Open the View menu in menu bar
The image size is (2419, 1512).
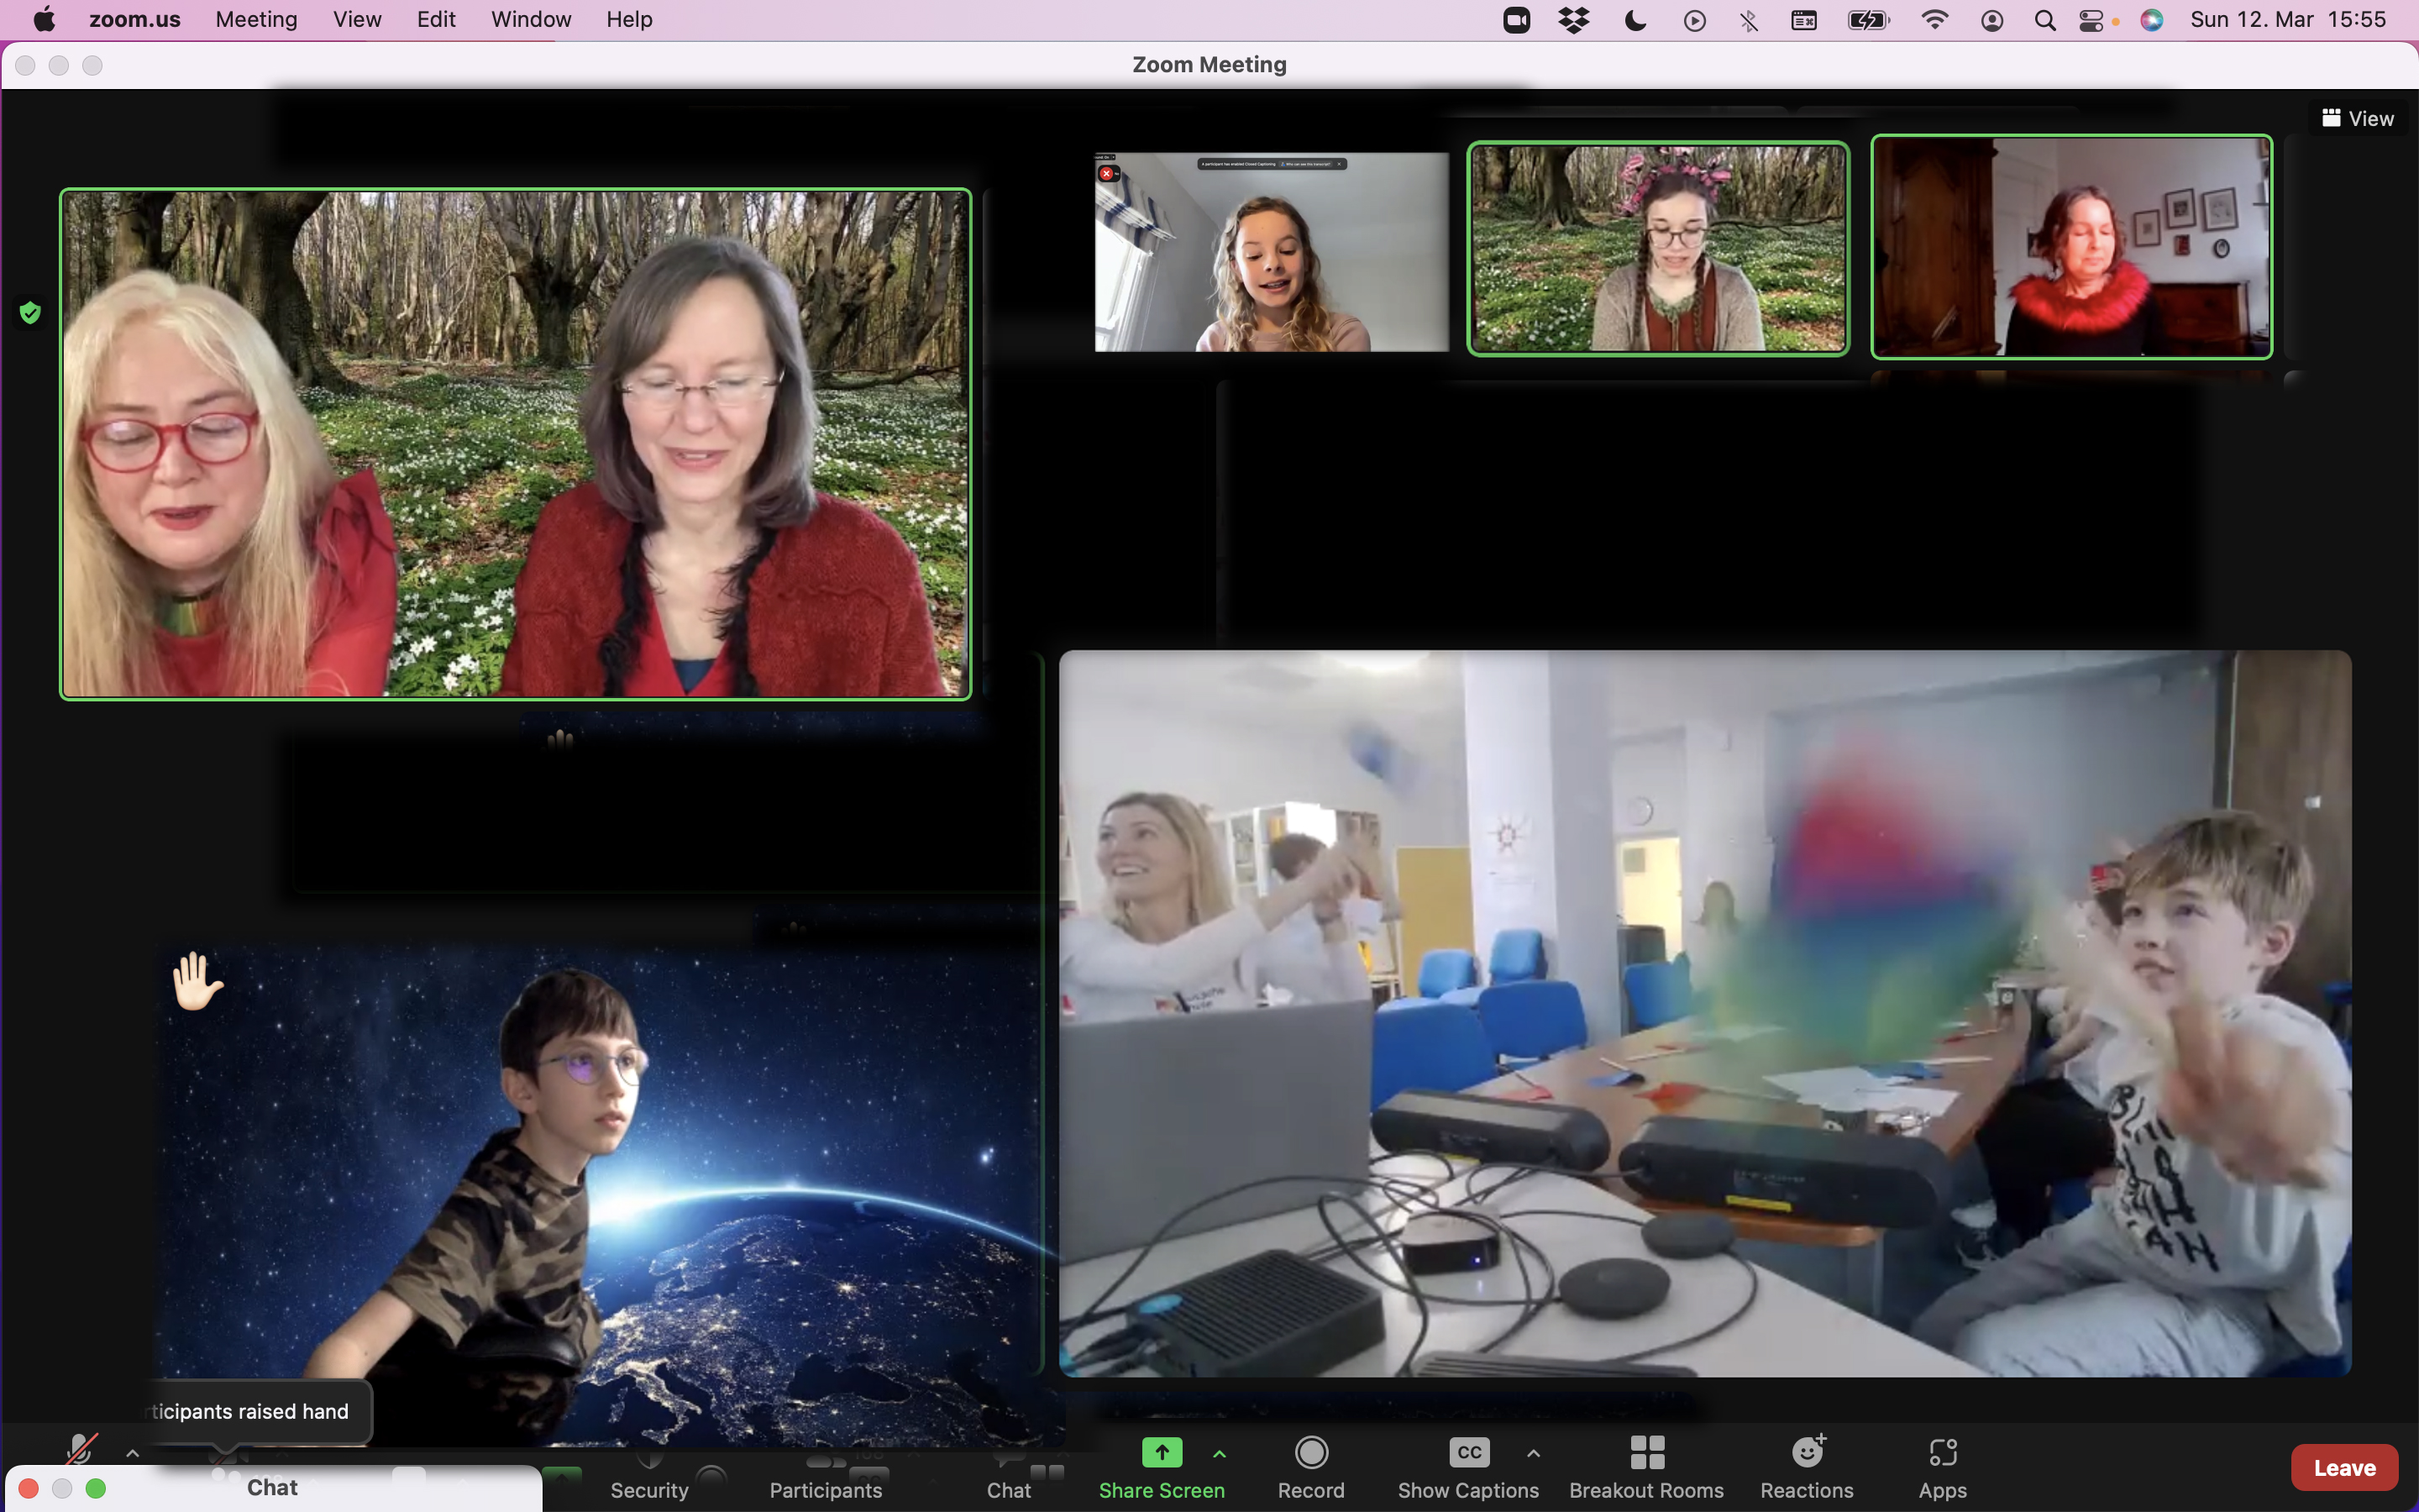[x=357, y=19]
